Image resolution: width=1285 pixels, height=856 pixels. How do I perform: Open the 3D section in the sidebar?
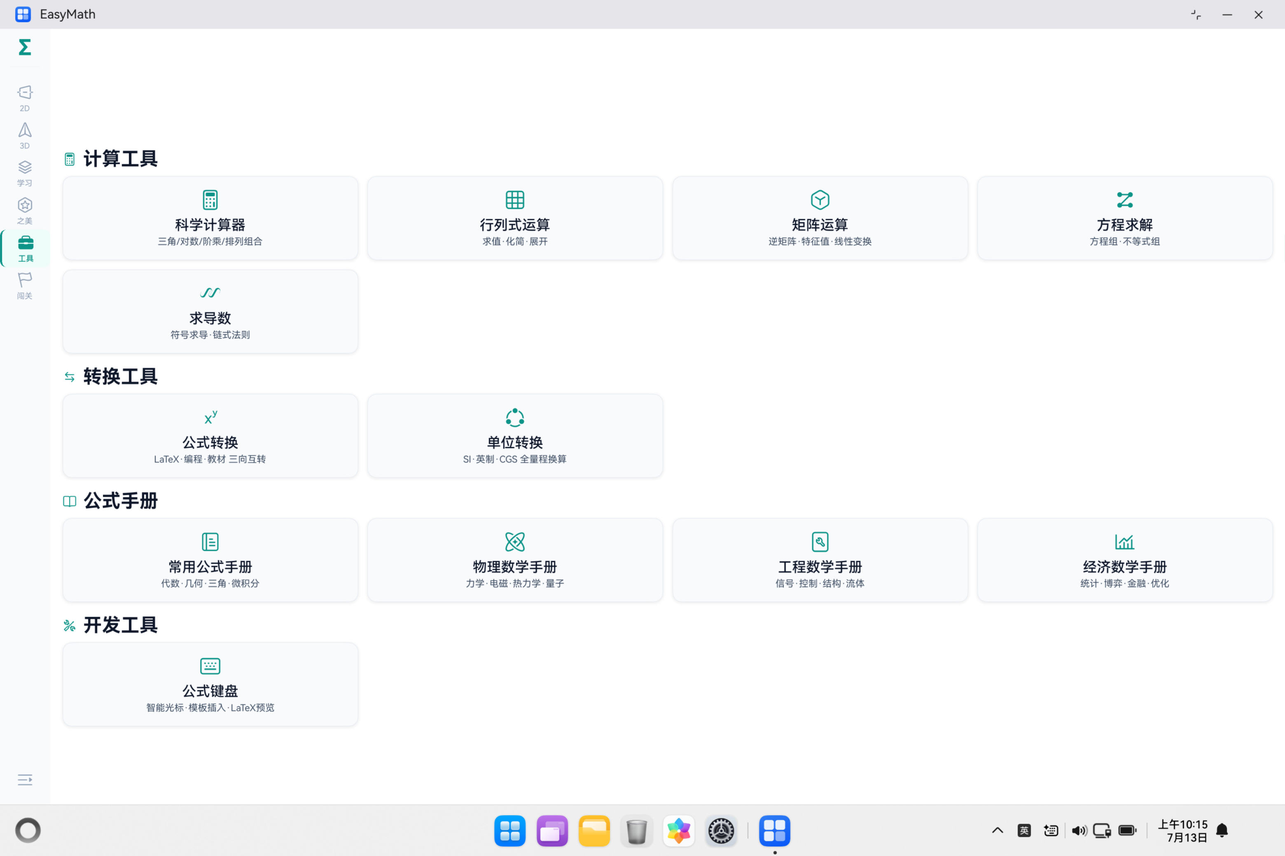(x=25, y=136)
